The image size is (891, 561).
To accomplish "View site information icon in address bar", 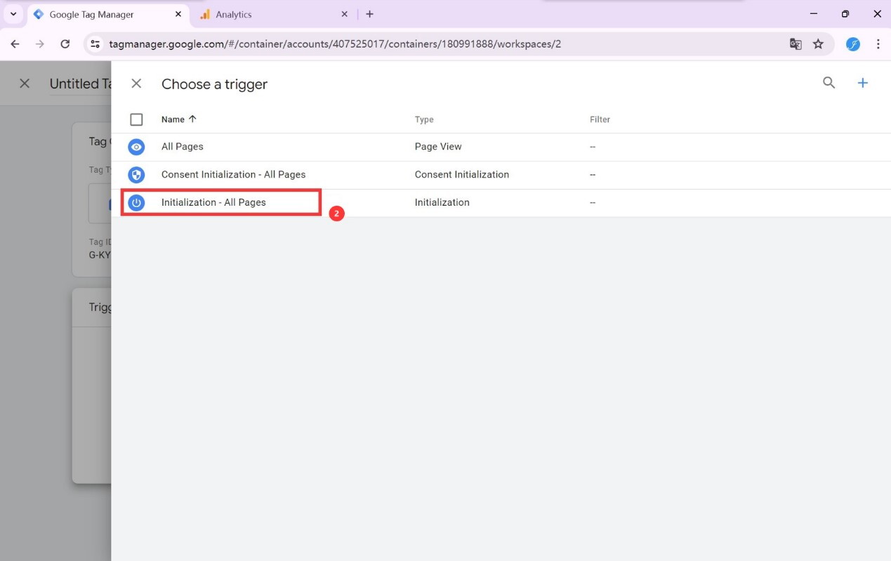I will pos(96,44).
